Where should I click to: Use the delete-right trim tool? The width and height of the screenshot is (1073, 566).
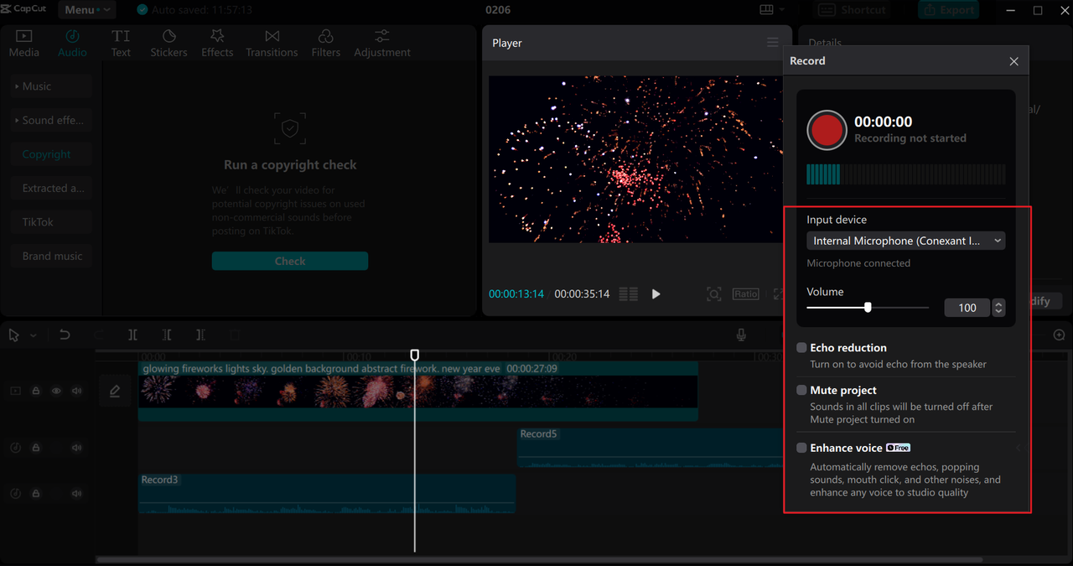click(200, 335)
